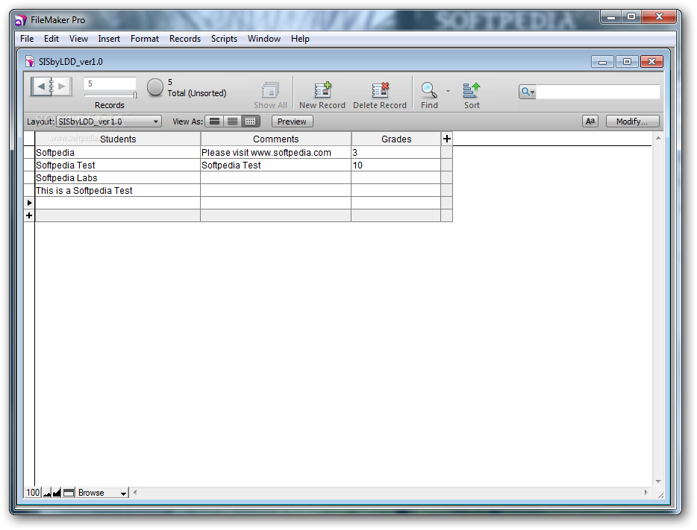The width and height of the screenshot is (697, 530).
Task: Click the vertical scrollbar up arrow
Action: tap(658, 139)
